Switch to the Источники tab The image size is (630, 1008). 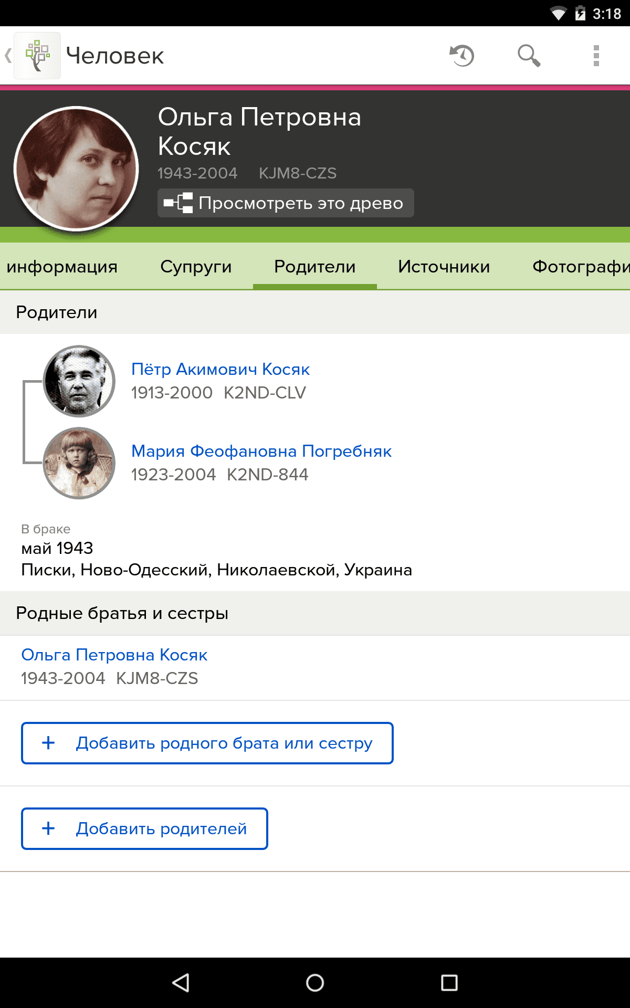444,267
